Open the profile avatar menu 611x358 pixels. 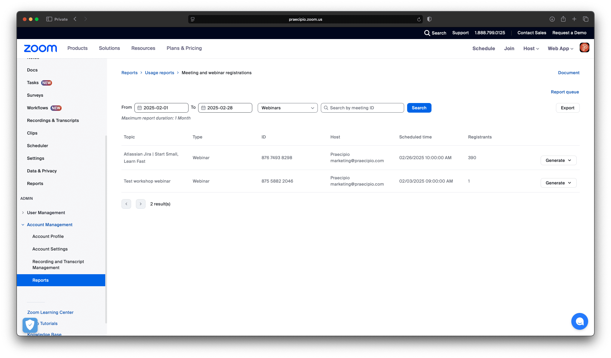pyautogui.click(x=584, y=48)
